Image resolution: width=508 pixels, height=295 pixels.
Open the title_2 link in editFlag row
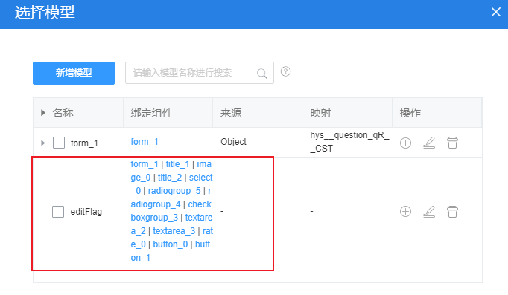[x=170, y=178]
